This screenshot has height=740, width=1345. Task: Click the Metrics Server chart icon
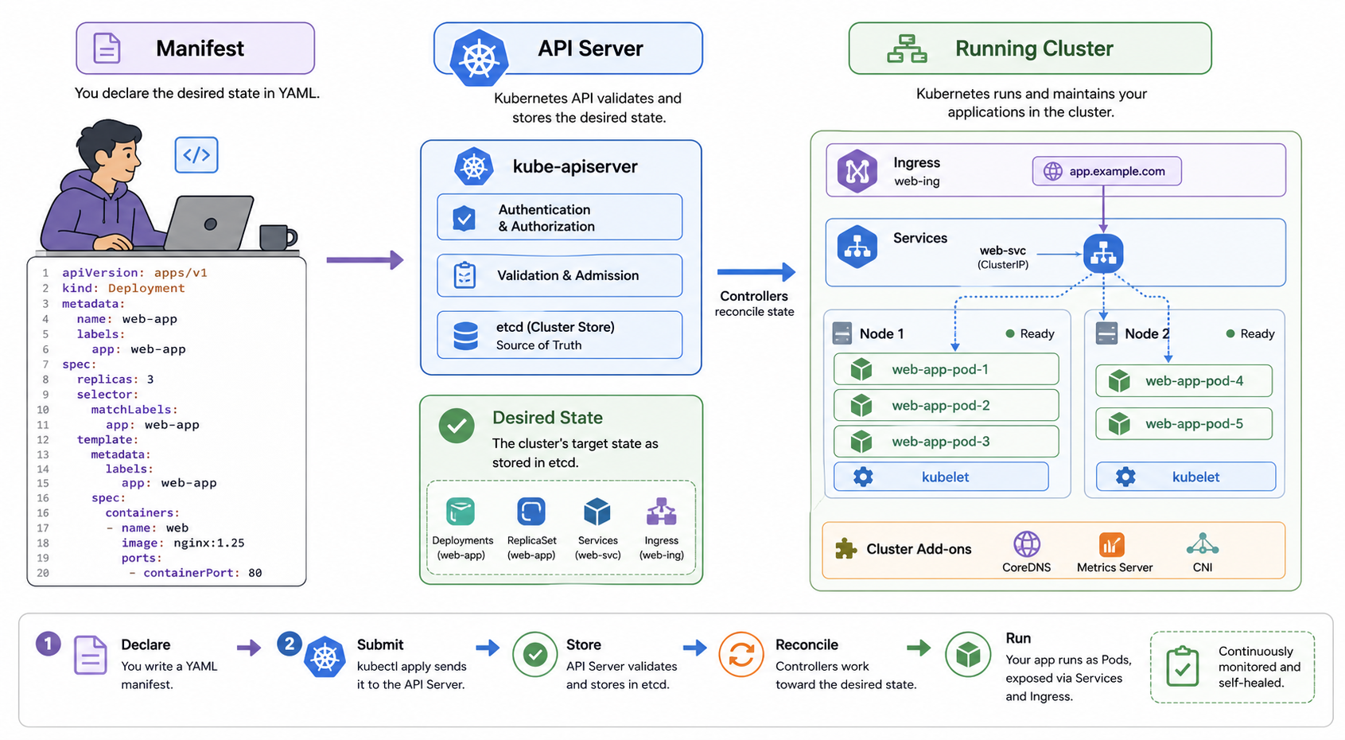coord(1112,545)
